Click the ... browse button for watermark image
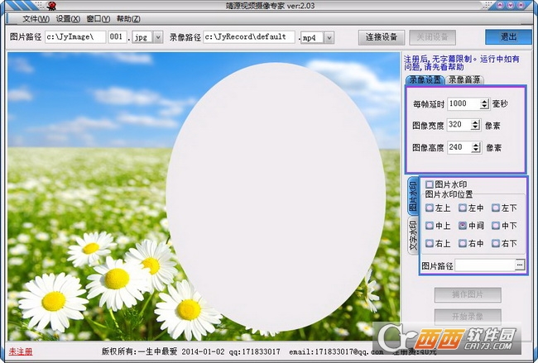 tap(520, 265)
